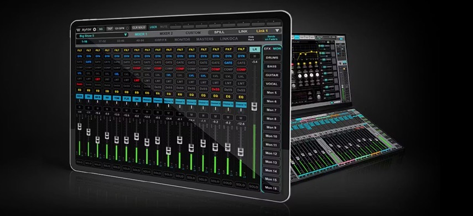473x216 pixels.
Task: Open the Link 1 selector
Action: 262,31
